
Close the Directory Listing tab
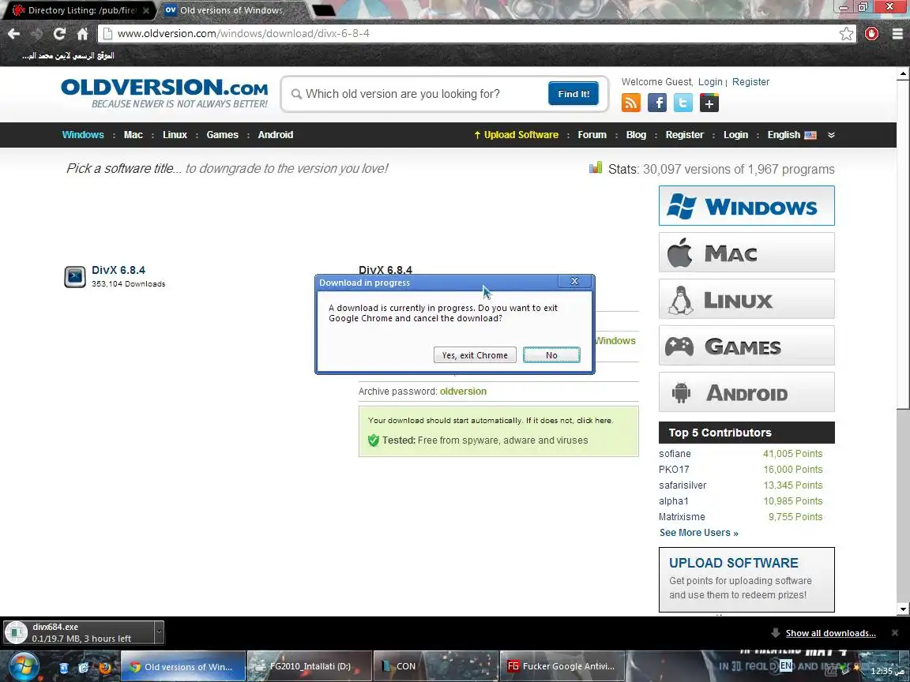click(x=146, y=10)
